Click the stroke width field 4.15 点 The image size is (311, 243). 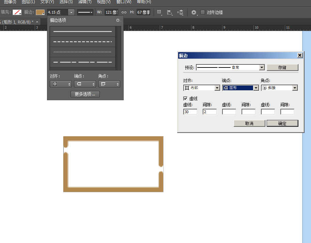58,12
